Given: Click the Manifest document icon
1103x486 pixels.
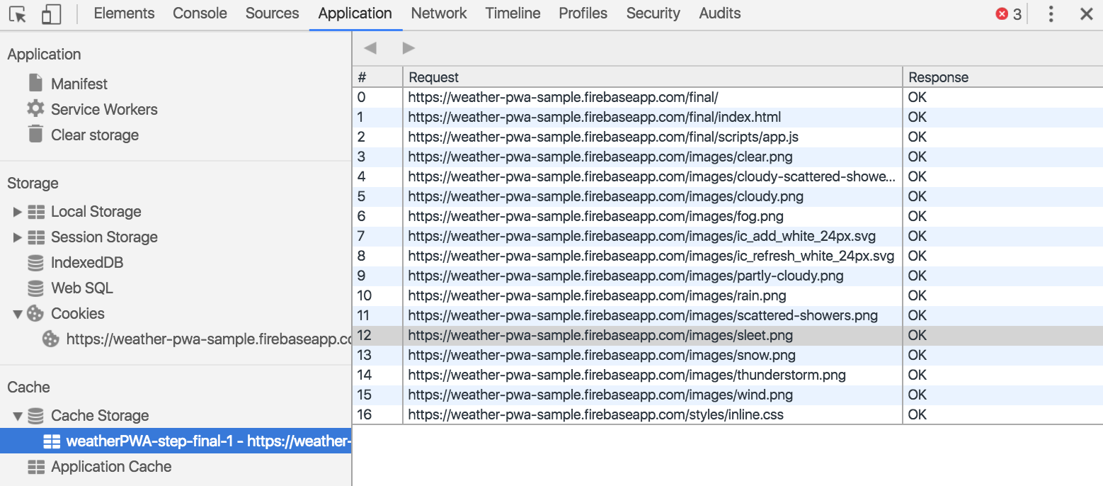Looking at the screenshot, I should tap(35, 83).
